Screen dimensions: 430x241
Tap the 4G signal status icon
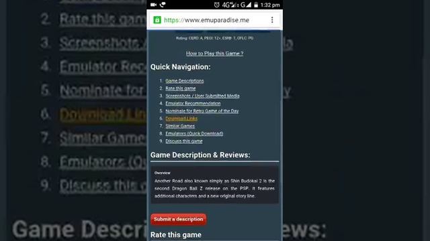pyautogui.click(x=228, y=5)
